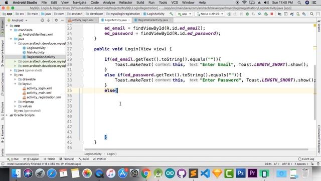
Task: Toggle the tool window quick-access icon in status bar
Action: pyautogui.click(x=3, y=164)
